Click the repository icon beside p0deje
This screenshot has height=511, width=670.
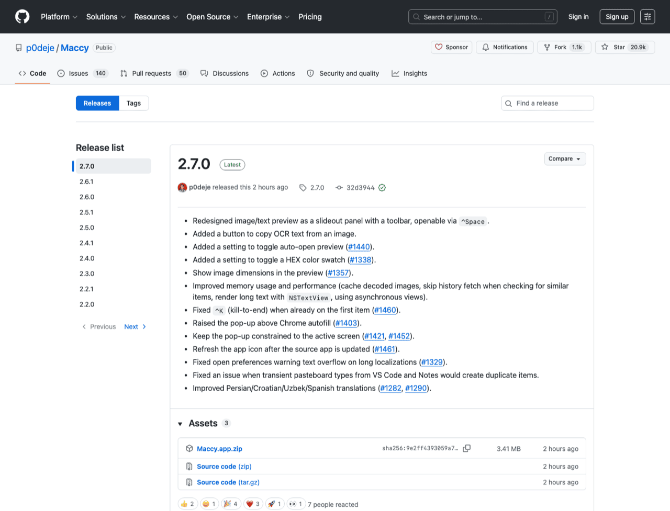pos(19,48)
